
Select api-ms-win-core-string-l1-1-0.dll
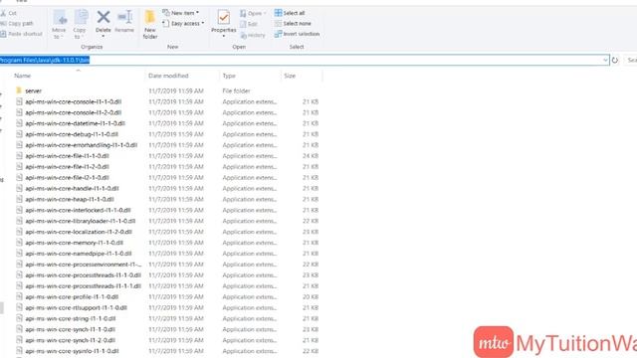pos(71,318)
